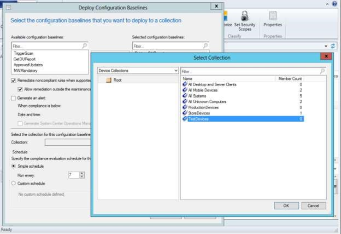Select the Custom schedule radio button

pos(14,184)
